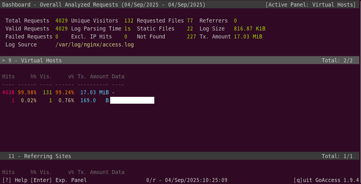Click the Total Requests value 4029

(61, 21)
